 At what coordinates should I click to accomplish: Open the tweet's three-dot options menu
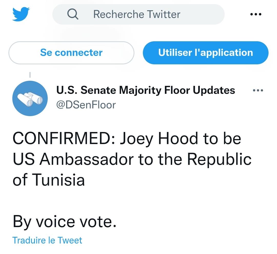pyautogui.click(x=258, y=90)
